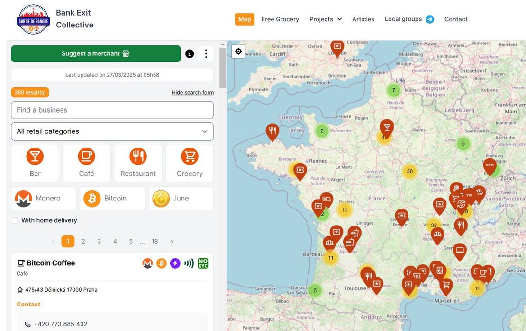Click the 360 result(s) badge

30,92
